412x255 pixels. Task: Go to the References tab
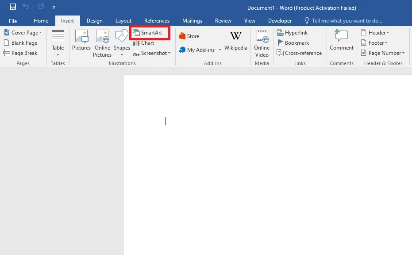[x=157, y=21]
